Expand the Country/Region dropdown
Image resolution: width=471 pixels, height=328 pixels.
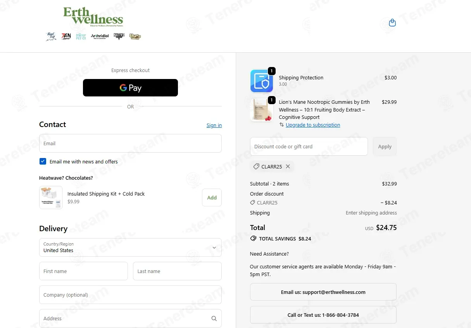(x=130, y=247)
